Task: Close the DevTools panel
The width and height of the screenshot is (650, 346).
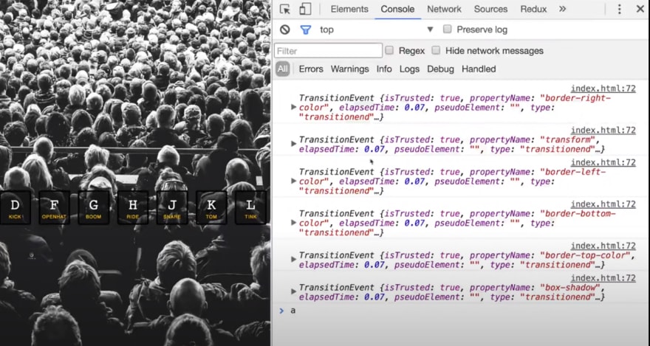Action: coord(640,9)
